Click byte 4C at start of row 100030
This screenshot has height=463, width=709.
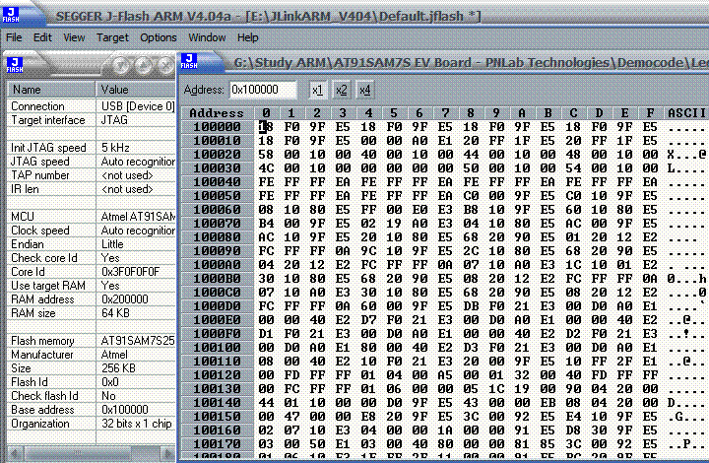pos(266,168)
